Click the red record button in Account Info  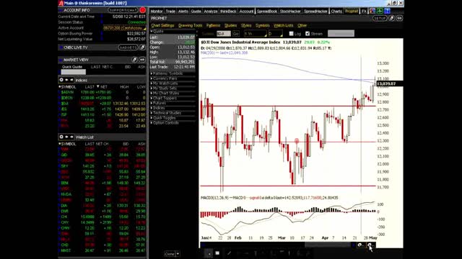coord(143,10)
